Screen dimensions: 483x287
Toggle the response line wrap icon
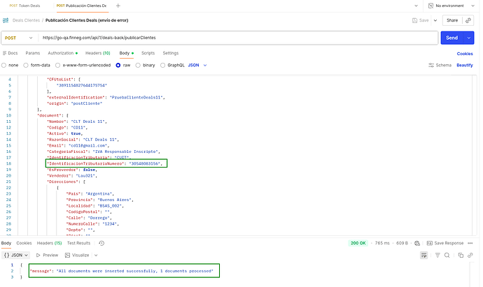(424, 256)
